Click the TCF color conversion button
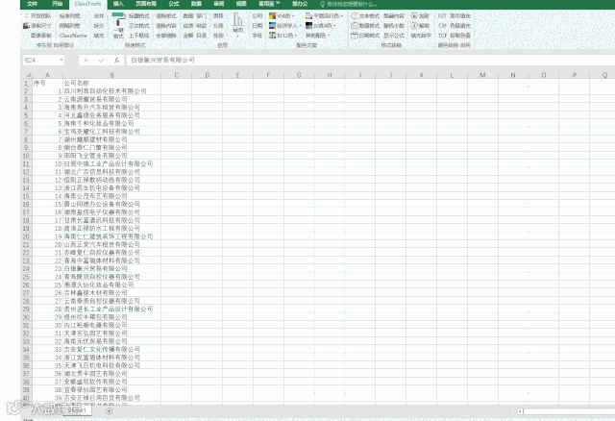Screen dimensions: 615x421 pyautogui.click(x=455, y=36)
